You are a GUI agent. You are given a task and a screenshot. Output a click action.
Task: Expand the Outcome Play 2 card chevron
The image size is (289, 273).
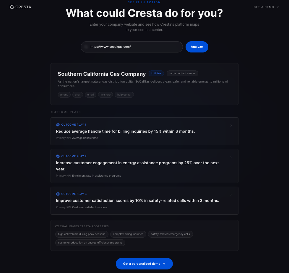click(x=231, y=157)
